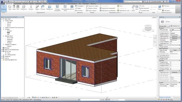Click the Save icon in quick access toolbar
Screen dimensions: 182x102
(x=8, y=1)
